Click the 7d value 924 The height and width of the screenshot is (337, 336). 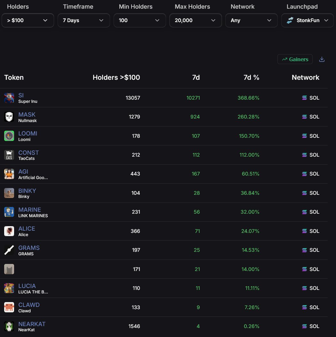tap(195, 117)
